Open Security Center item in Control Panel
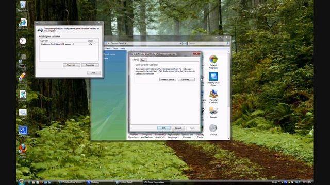 (x=200, y=136)
